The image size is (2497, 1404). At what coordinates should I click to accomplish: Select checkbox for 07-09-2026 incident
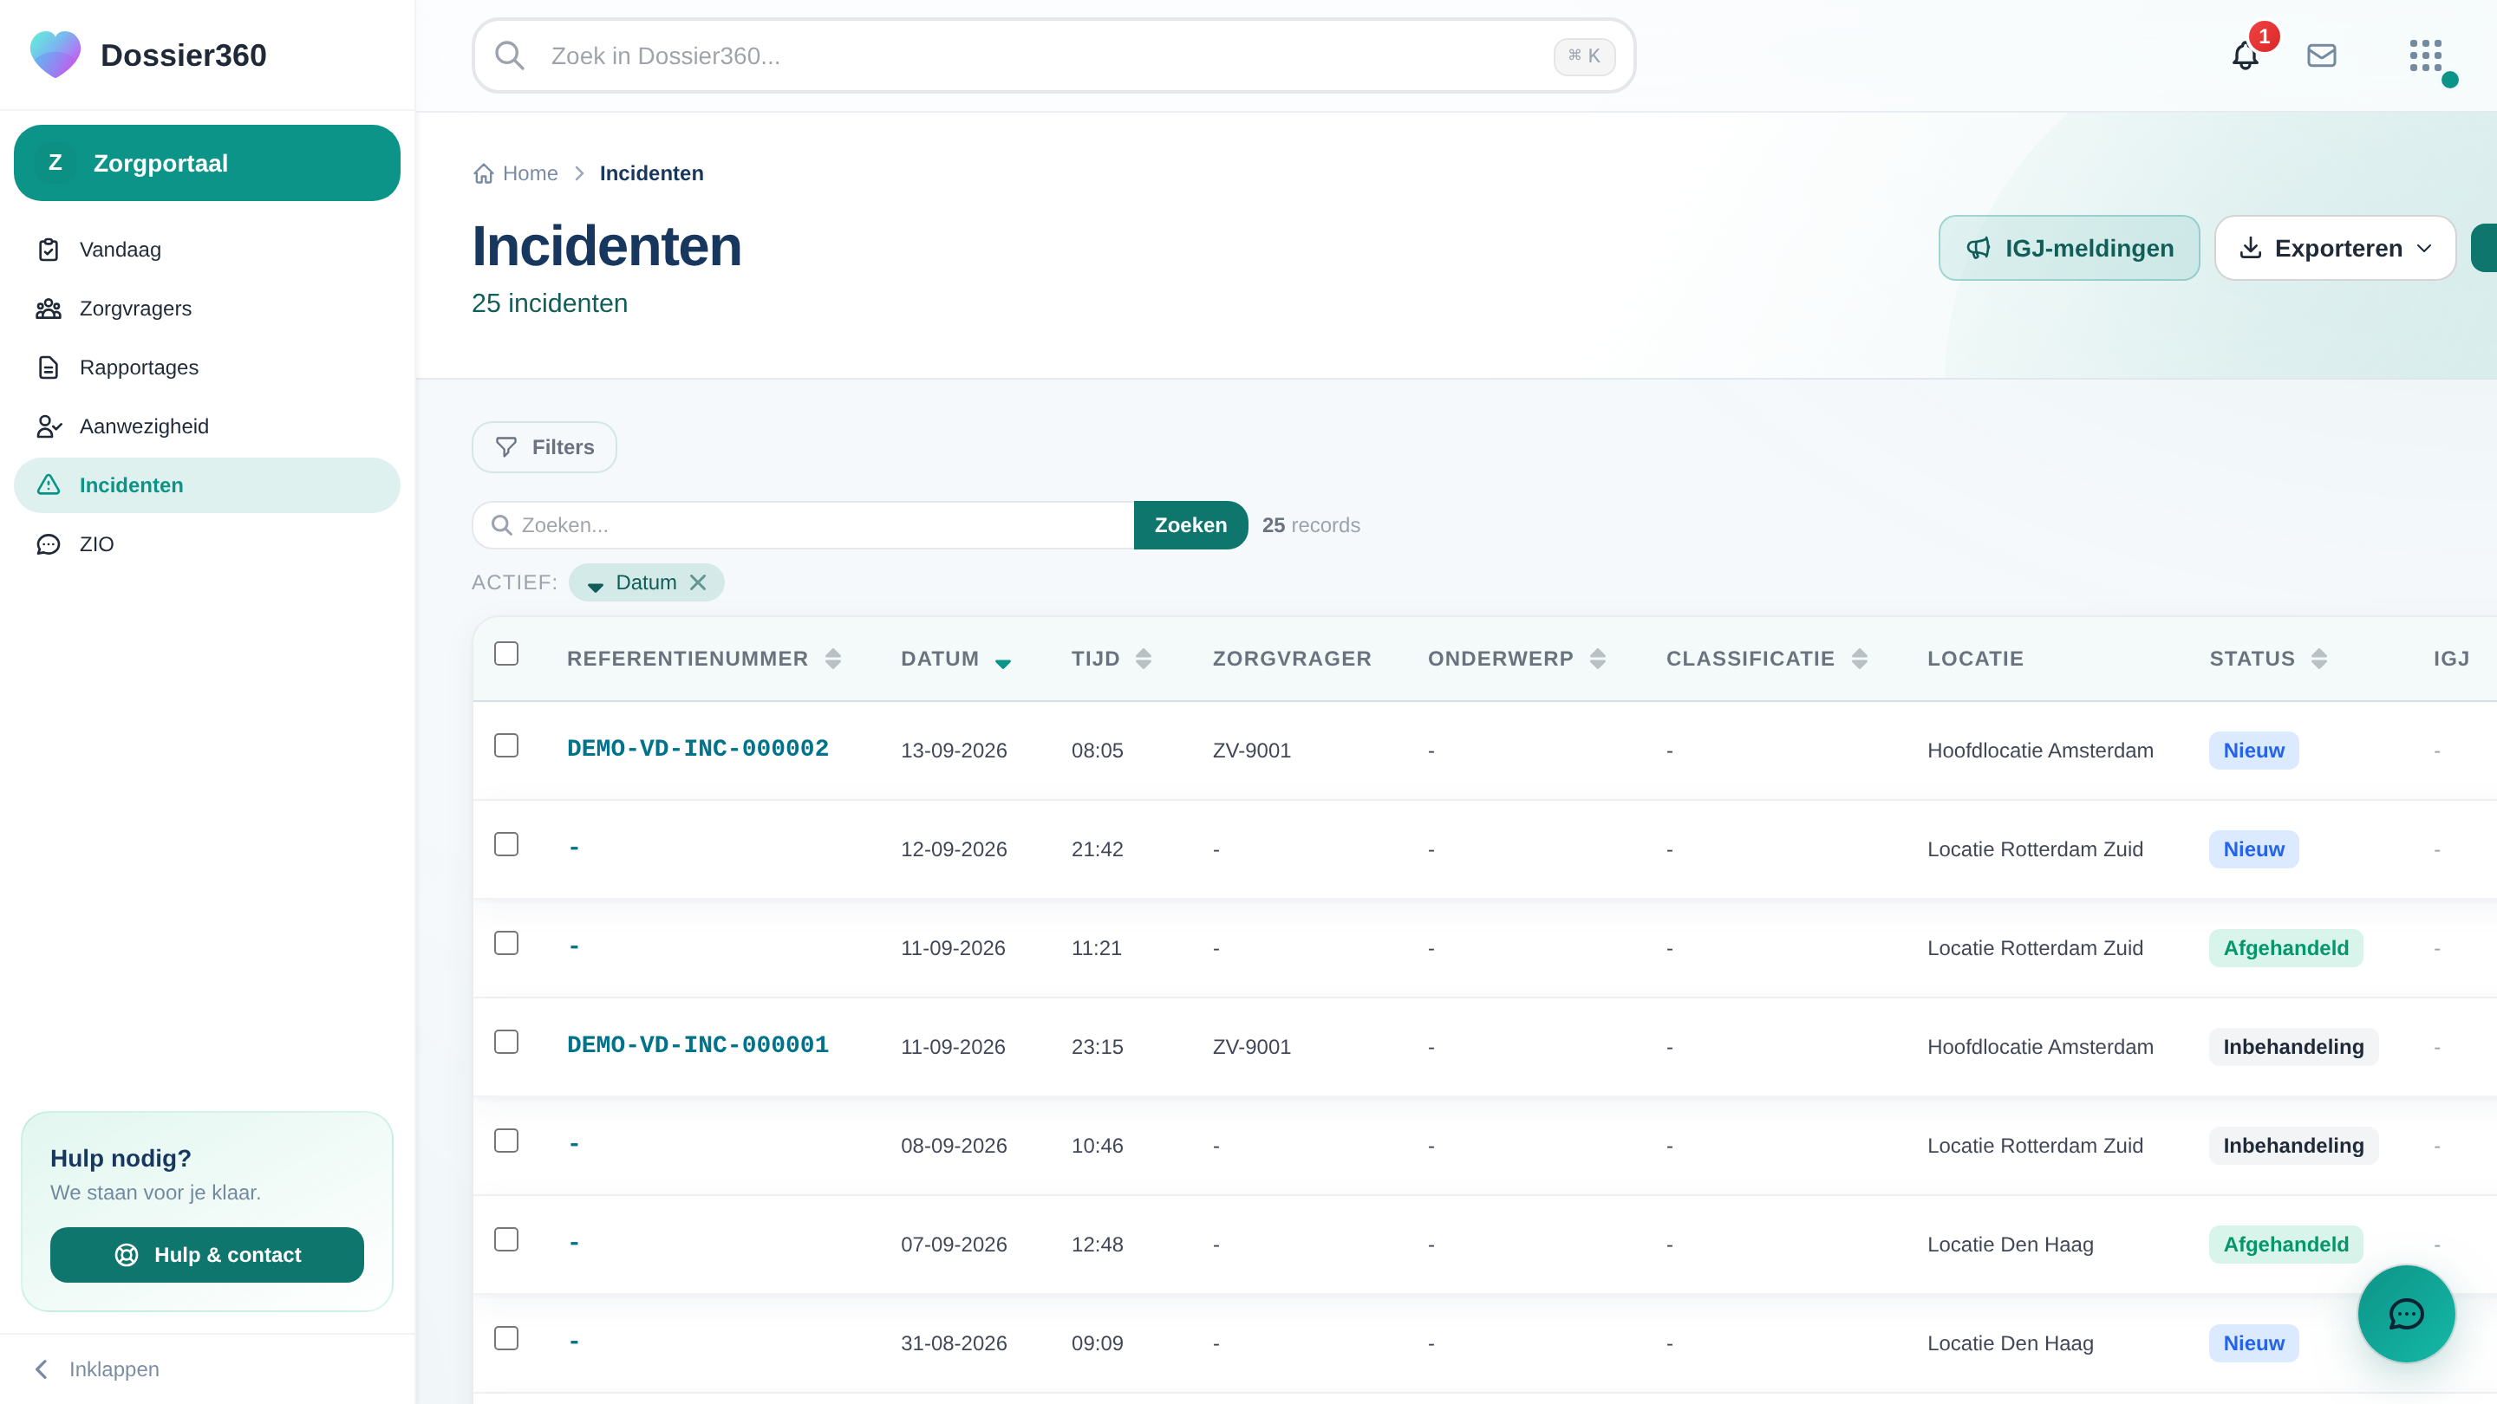pos(506,1239)
